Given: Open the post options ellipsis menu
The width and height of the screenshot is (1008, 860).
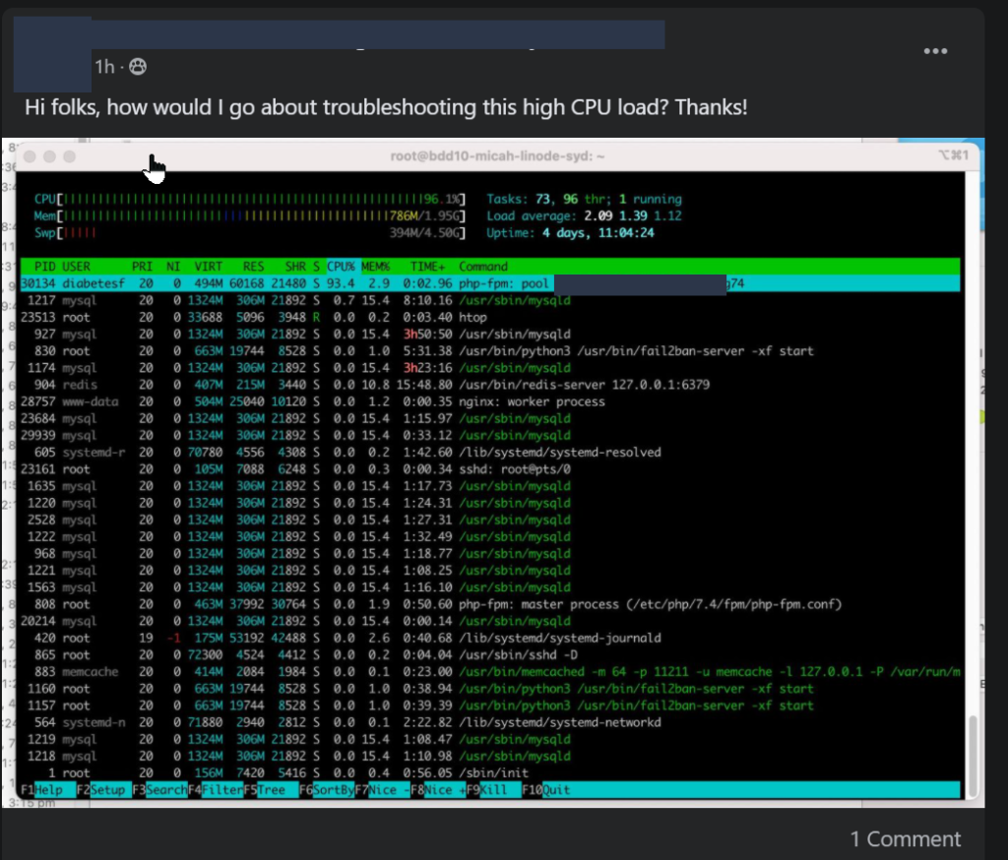Looking at the screenshot, I should (935, 51).
